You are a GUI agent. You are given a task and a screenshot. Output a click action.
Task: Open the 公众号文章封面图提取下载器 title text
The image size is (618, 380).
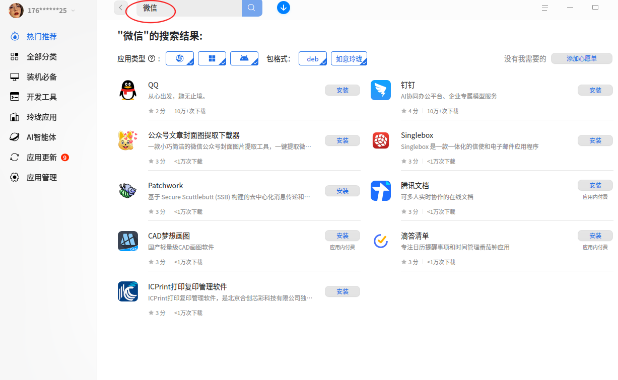pos(194,135)
